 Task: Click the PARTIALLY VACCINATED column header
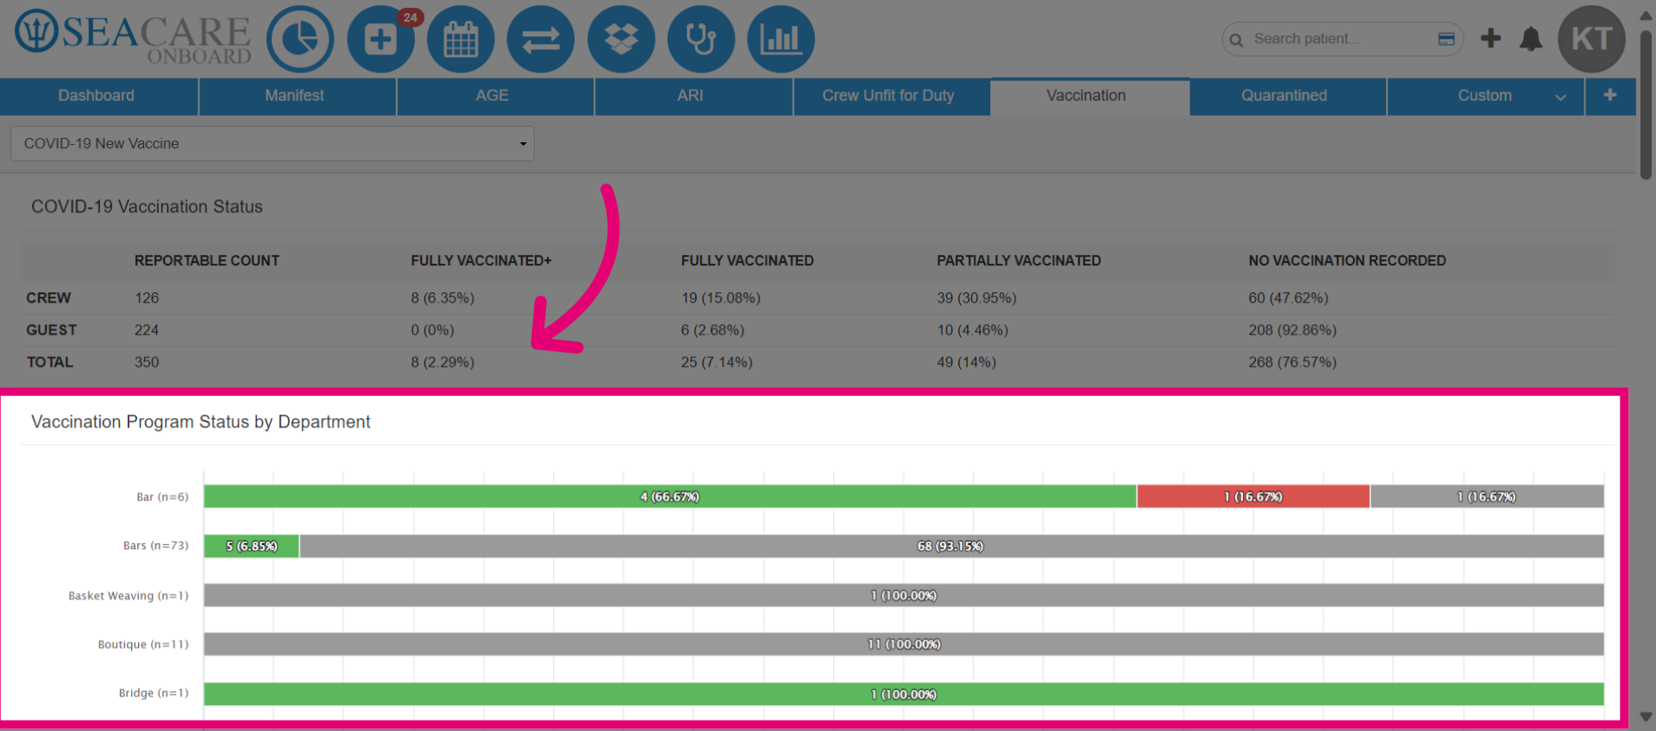1019,260
